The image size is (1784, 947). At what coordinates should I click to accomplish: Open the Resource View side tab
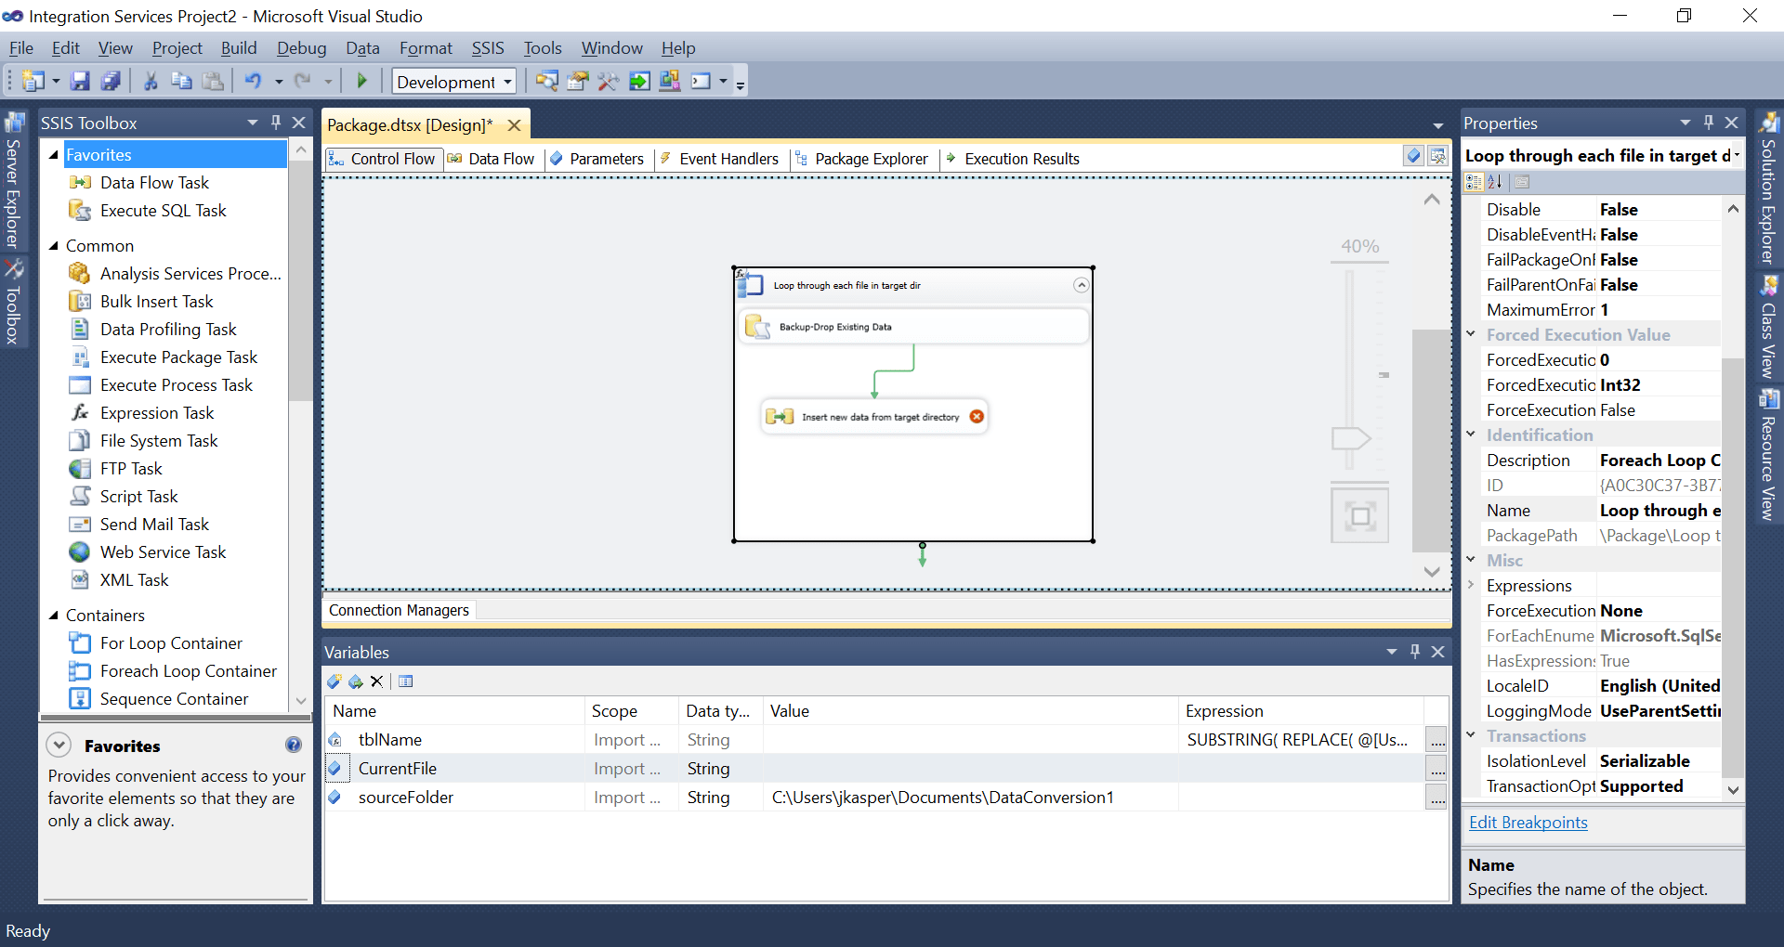[1768, 456]
